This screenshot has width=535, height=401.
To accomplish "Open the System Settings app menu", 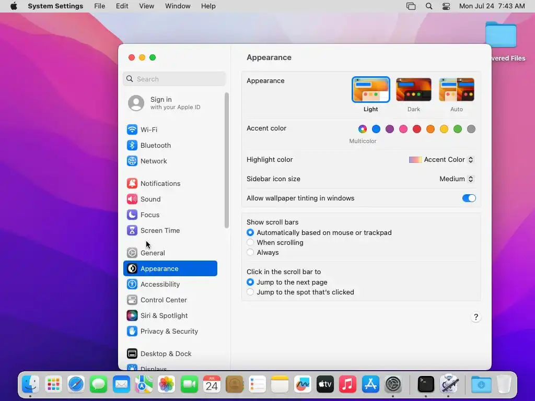I will pyautogui.click(x=55, y=6).
